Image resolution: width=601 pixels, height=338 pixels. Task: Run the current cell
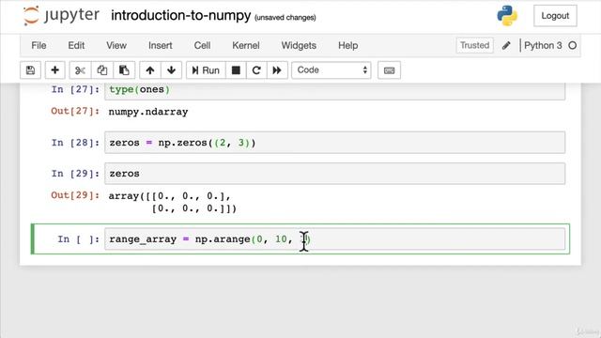click(x=206, y=70)
